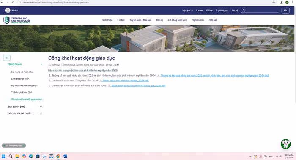Select Sứ mạng và Tầm nhìn in sidebar

22,72
